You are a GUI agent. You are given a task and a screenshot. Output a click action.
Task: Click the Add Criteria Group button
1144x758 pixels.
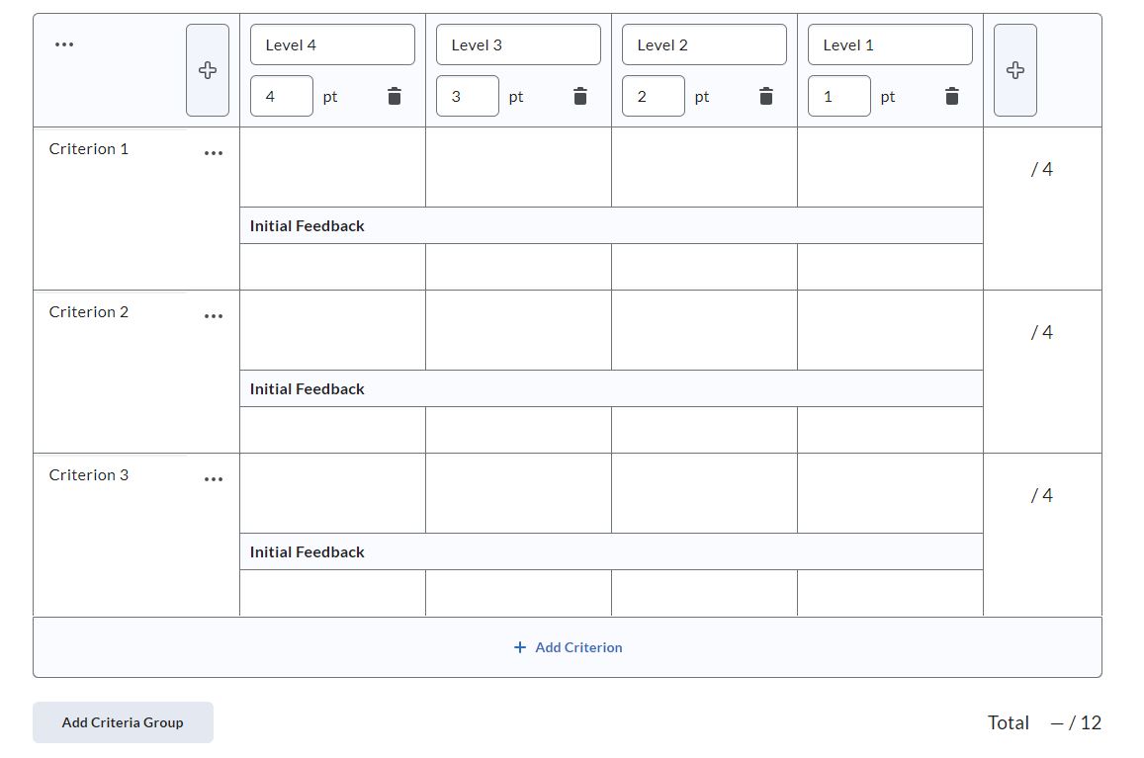123,722
